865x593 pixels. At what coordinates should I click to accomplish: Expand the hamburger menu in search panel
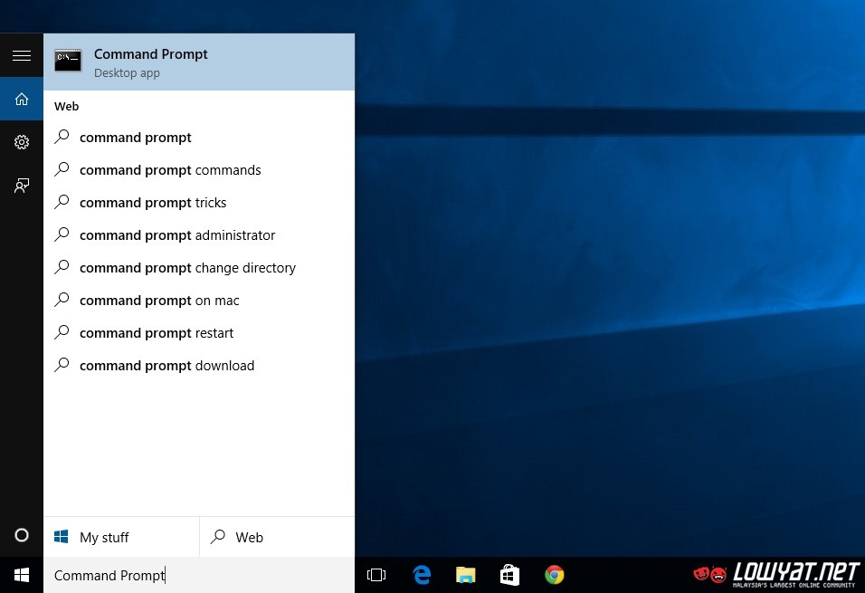point(22,56)
